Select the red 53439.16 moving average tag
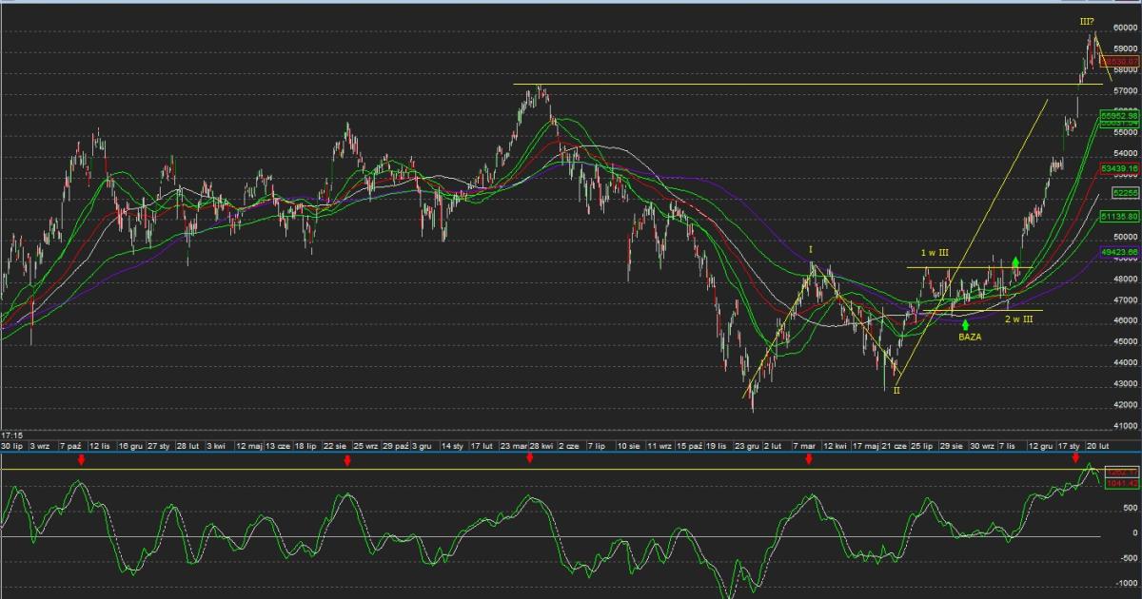 point(1119,168)
